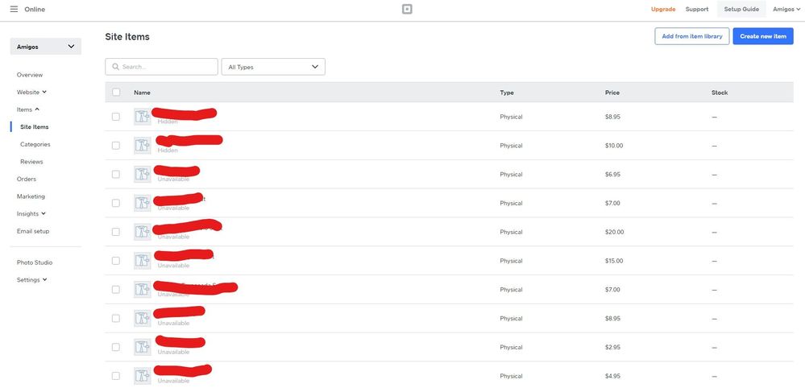Click in the Search items field
This screenshot has height=388, width=805.
tap(167, 67)
